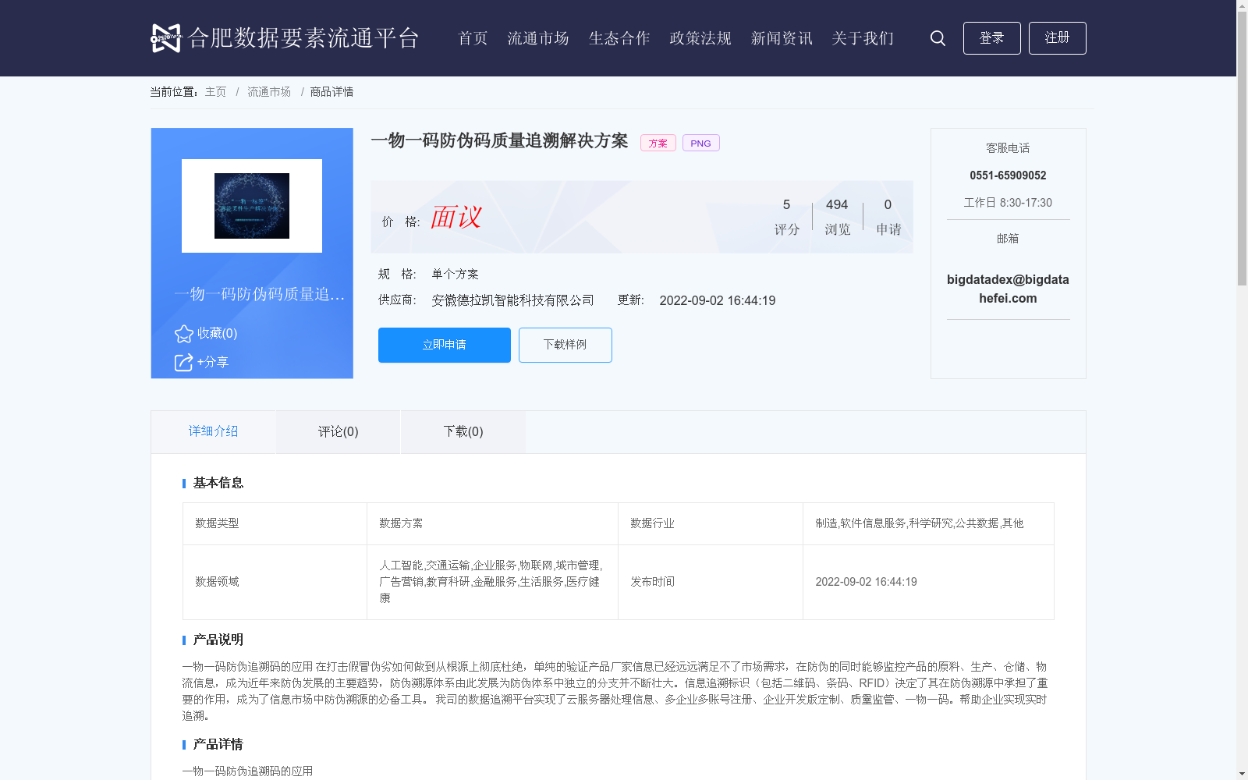Open the 首页 navigation menu
The width and height of the screenshot is (1248, 780).
click(473, 38)
